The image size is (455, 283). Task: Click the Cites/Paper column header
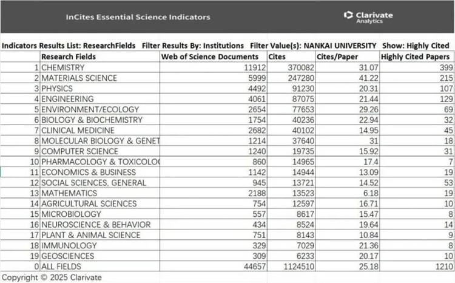(x=337, y=56)
